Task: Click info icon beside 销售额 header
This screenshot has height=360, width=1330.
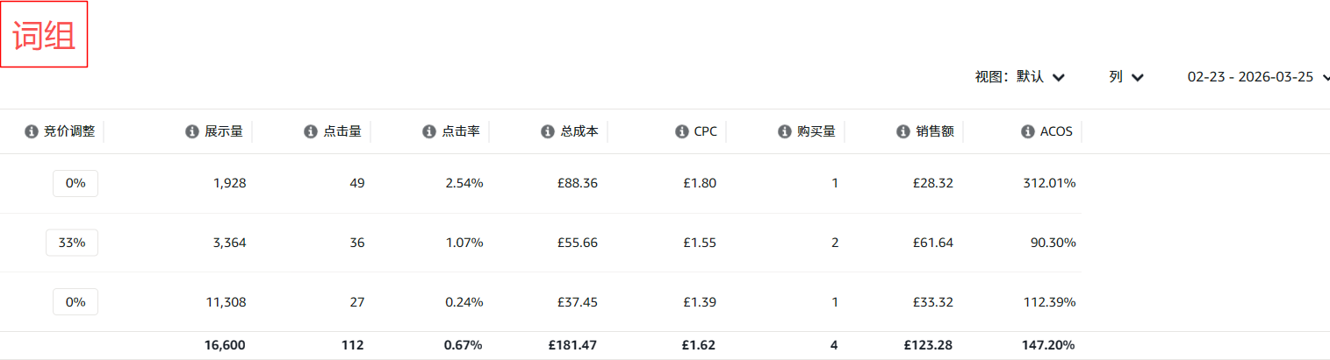Action: 902,131
